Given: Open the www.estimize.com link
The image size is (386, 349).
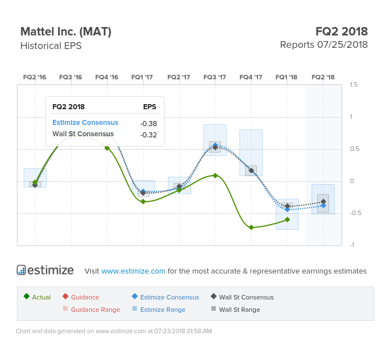Looking at the screenshot, I should pos(133,271).
